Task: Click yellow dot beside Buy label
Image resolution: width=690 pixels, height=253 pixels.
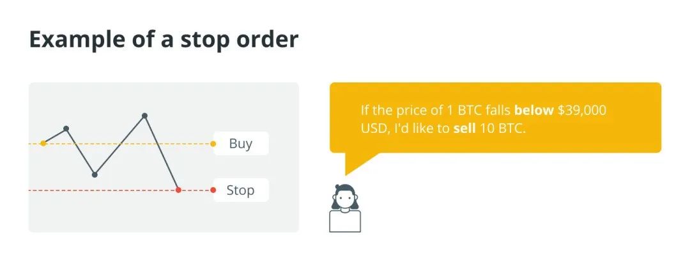Action: [213, 144]
